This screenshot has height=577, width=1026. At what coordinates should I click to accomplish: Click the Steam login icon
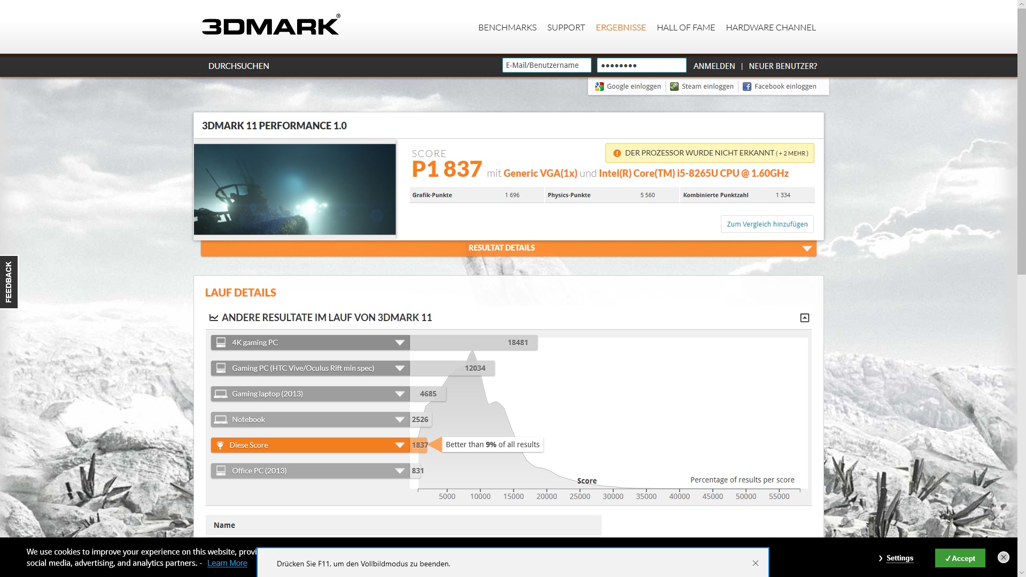coord(674,87)
